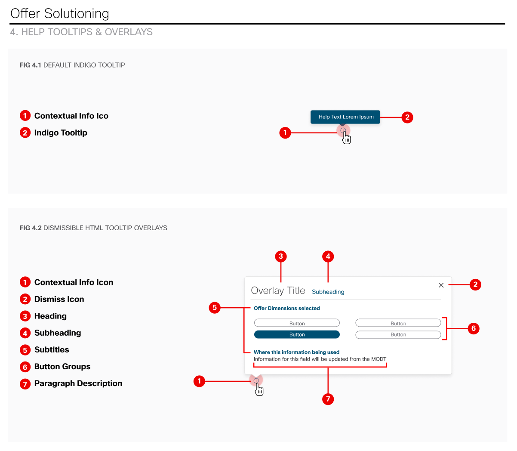Click the Overlay Title heading
The image size is (517, 451).
pyautogui.click(x=278, y=290)
